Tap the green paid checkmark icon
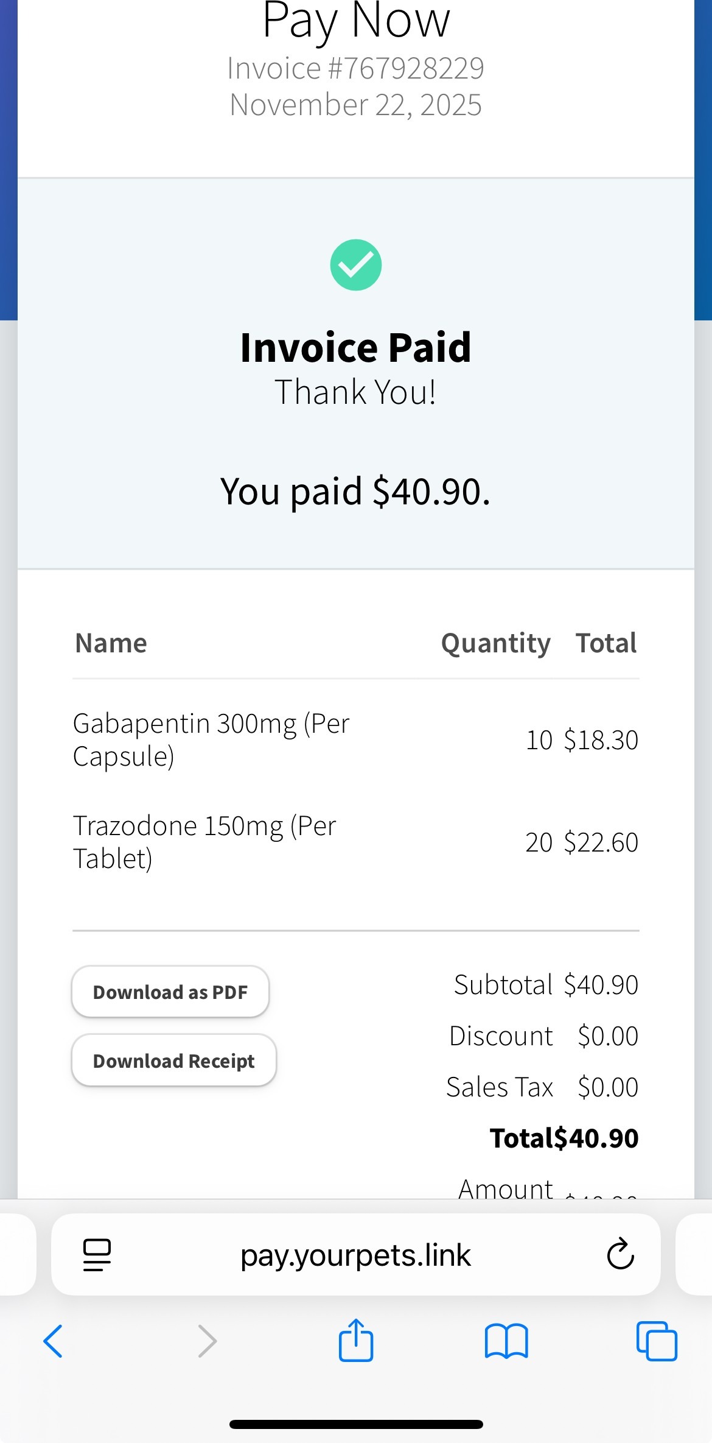This screenshot has height=1443, width=712. (356, 265)
